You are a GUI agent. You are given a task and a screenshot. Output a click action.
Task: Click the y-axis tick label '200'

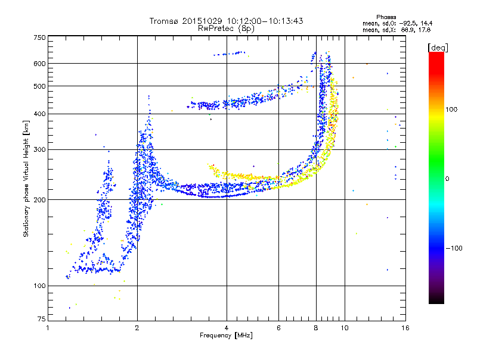[39, 200]
